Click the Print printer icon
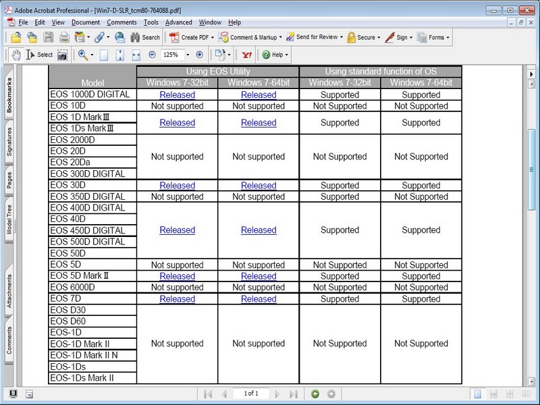The image size is (540, 405). [64, 37]
